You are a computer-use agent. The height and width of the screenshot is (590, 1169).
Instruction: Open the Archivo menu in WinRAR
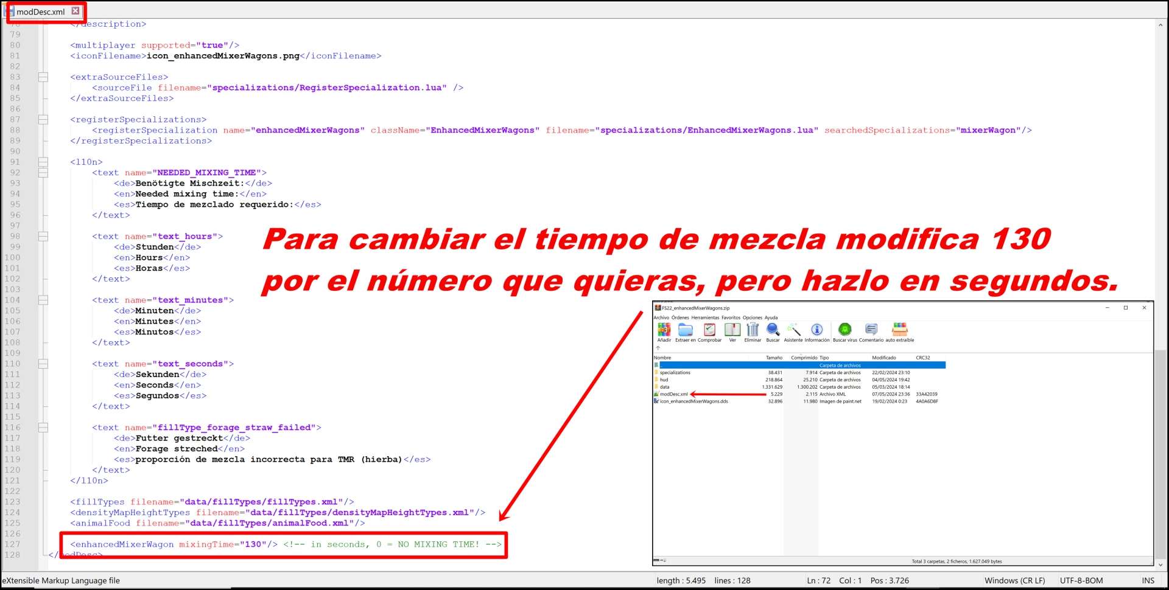tap(661, 318)
